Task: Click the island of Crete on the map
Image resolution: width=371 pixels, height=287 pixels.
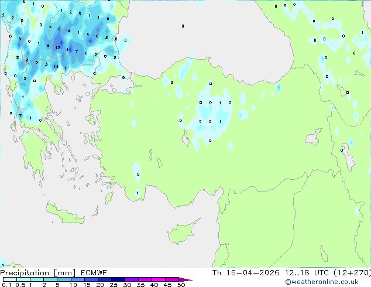Action: 64,214
